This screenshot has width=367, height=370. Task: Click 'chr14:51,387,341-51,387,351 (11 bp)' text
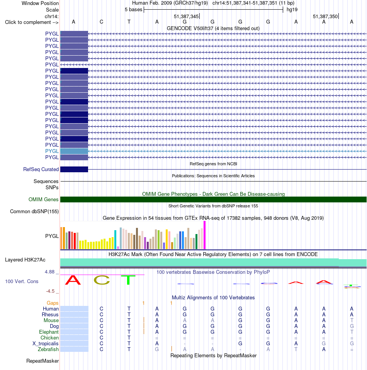point(253,3)
